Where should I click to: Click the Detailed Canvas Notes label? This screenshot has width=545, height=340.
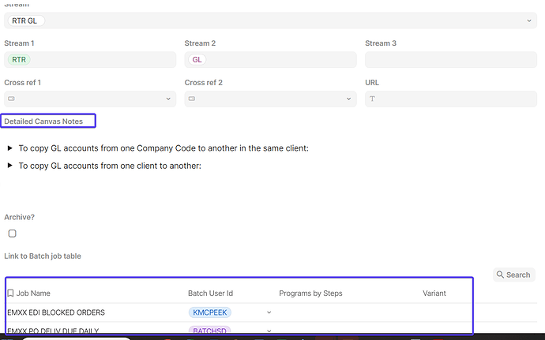pos(43,121)
